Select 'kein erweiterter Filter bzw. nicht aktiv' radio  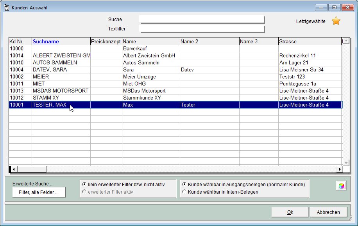84,184
